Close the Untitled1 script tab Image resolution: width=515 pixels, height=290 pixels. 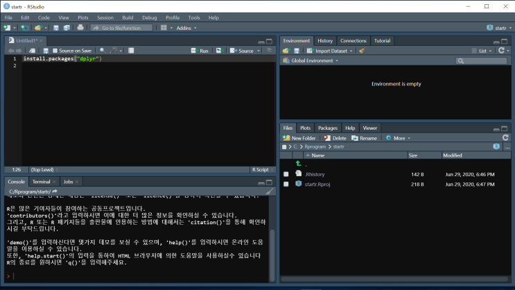tap(41, 40)
